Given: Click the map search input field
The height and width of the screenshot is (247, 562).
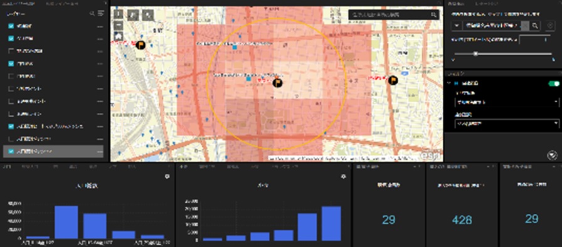Looking at the screenshot, I should pyautogui.click(x=390, y=14).
